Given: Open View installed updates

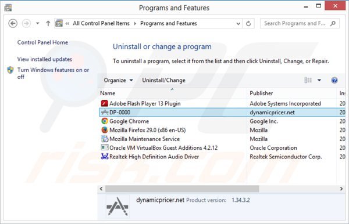Looking at the screenshot, I should (x=45, y=59).
